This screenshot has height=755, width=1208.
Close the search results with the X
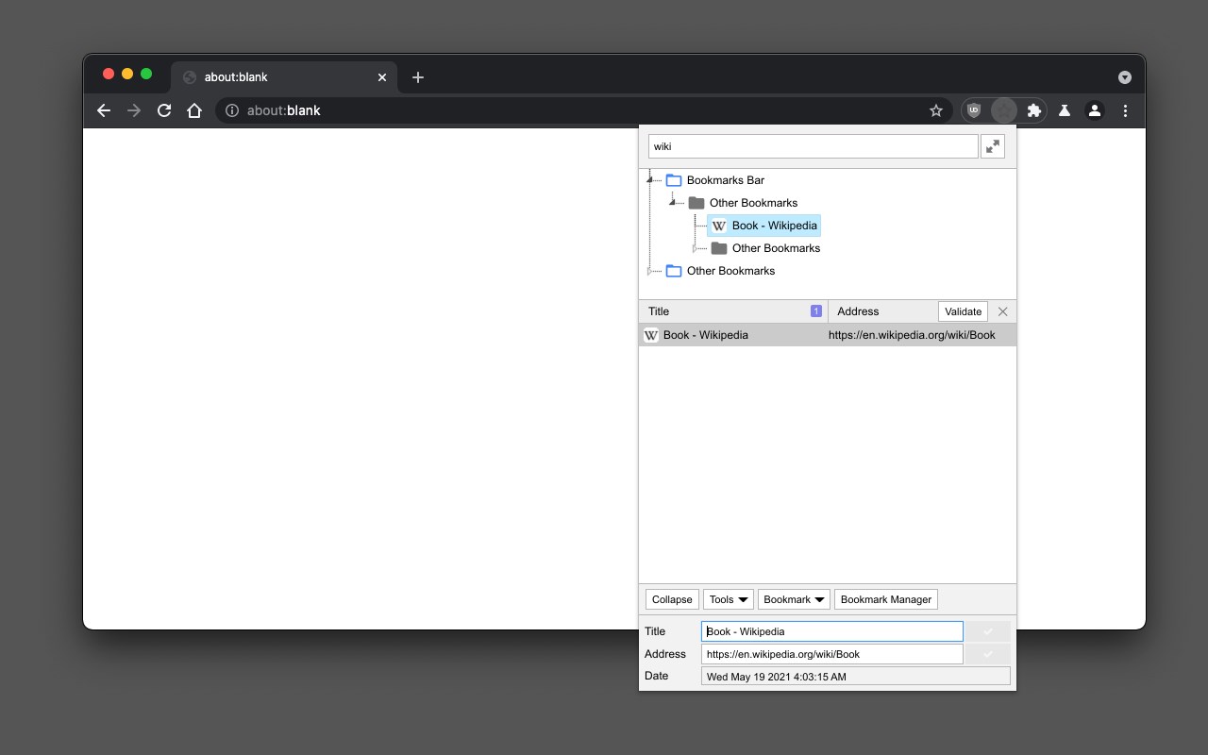[x=1003, y=311]
